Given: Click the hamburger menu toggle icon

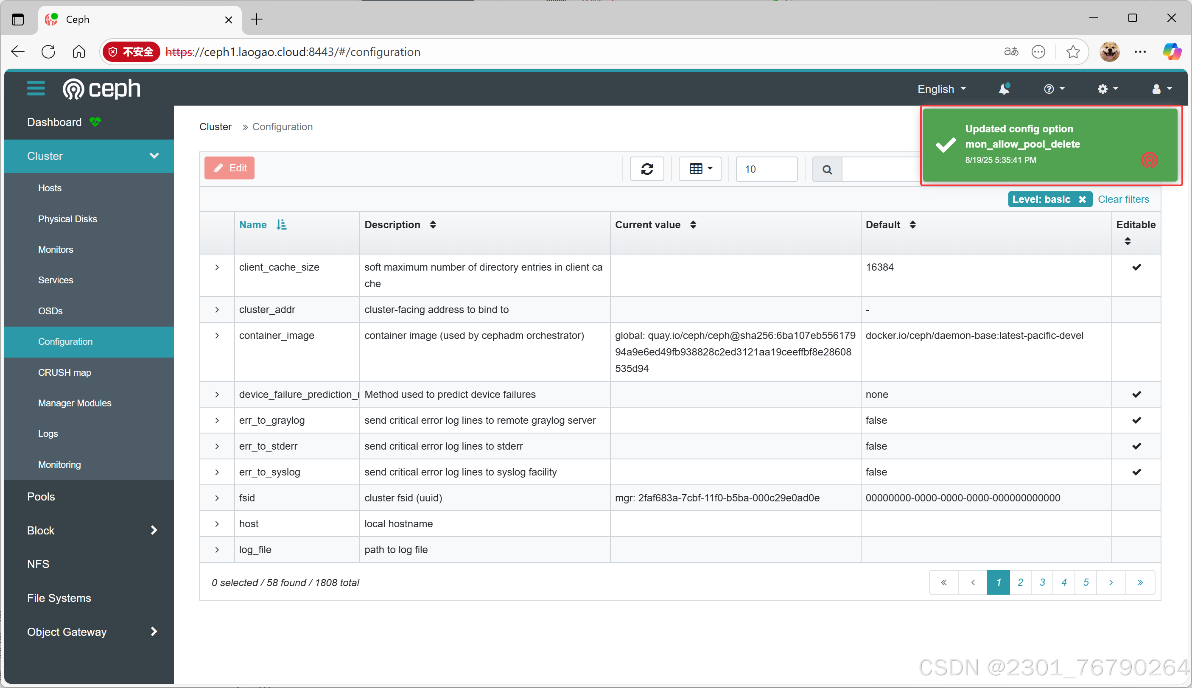Looking at the screenshot, I should (x=36, y=88).
